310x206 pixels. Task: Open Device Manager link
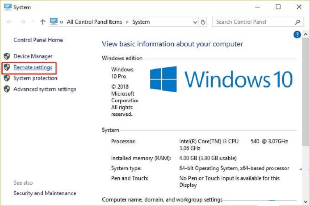[33, 57]
